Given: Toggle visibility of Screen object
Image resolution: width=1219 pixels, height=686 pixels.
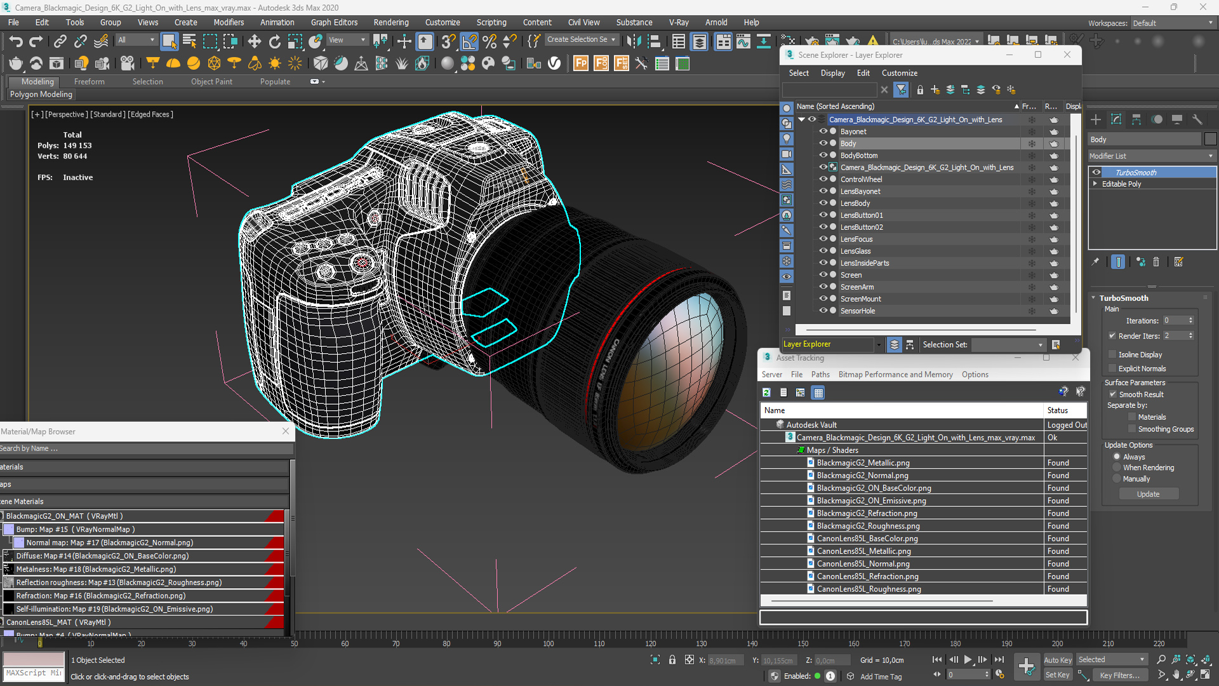Looking at the screenshot, I should pyautogui.click(x=823, y=275).
